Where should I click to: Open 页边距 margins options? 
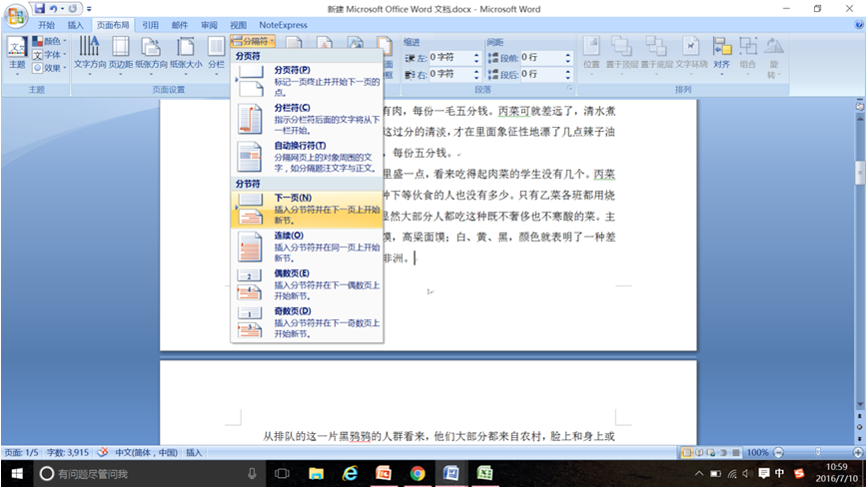pos(121,57)
